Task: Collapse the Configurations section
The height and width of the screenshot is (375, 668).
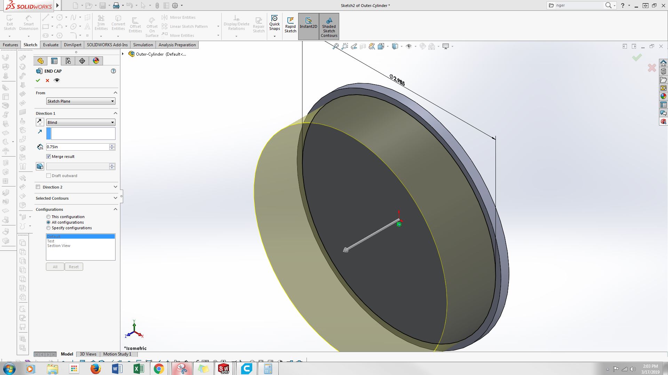Action: (116, 209)
